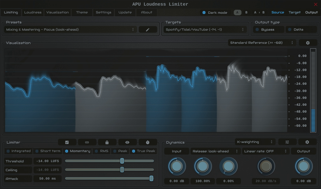The image size is (321, 189).
Task: Click the limiter stopwatch timer icon
Action: [x=148, y=142]
